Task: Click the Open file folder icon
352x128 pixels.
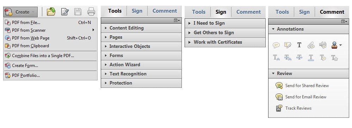Action: (x=51, y=12)
